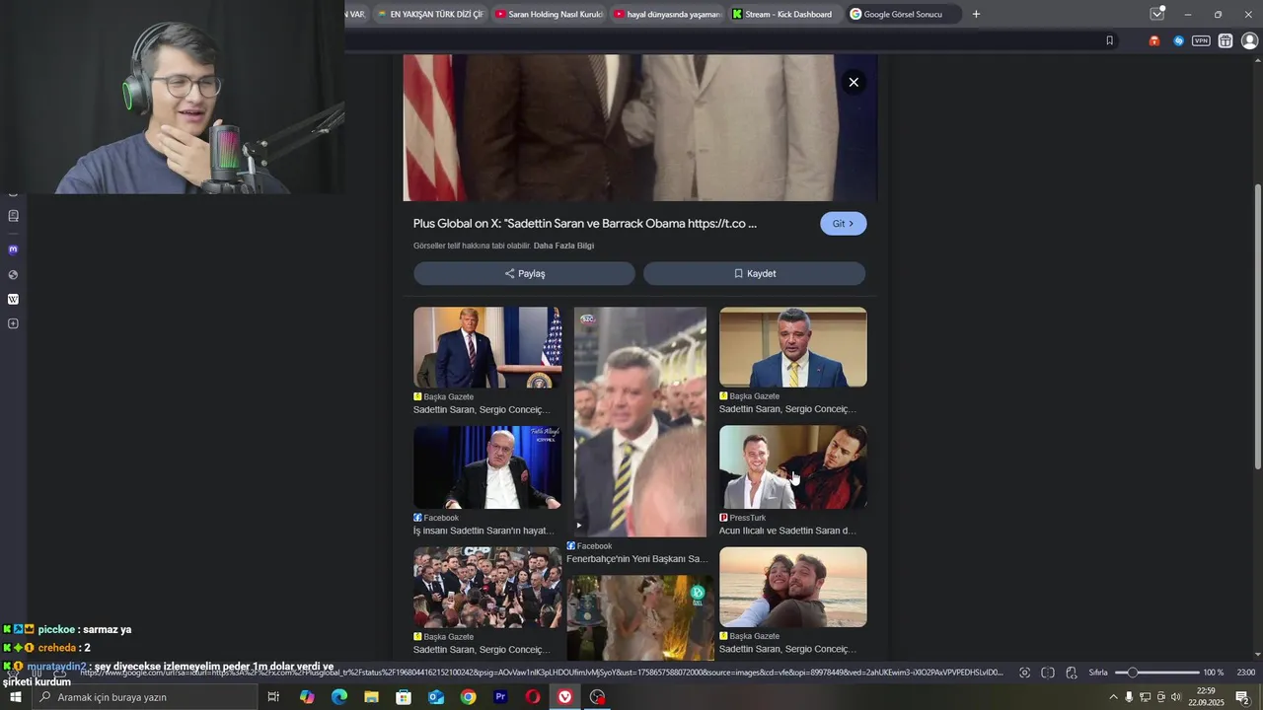Image resolution: width=1263 pixels, height=710 pixels.
Task: Open the extensions cube icon in the toolbar
Action: click(x=1226, y=40)
